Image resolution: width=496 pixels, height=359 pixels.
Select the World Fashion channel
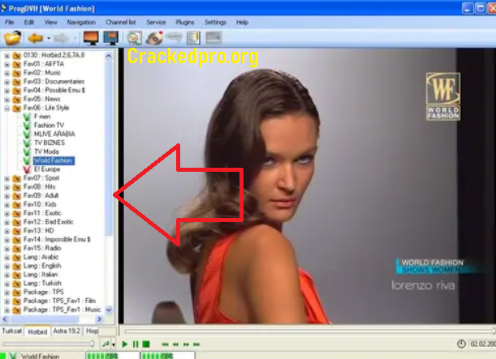(x=54, y=160)
